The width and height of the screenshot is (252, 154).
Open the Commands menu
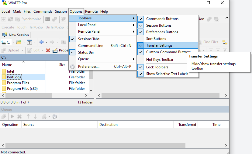pyautogui.click(x=43, y=11)
